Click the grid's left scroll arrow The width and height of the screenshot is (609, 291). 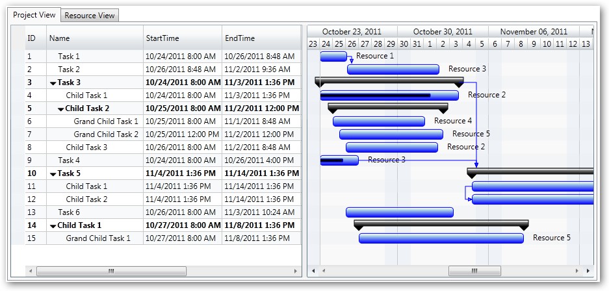pos(29,271)
